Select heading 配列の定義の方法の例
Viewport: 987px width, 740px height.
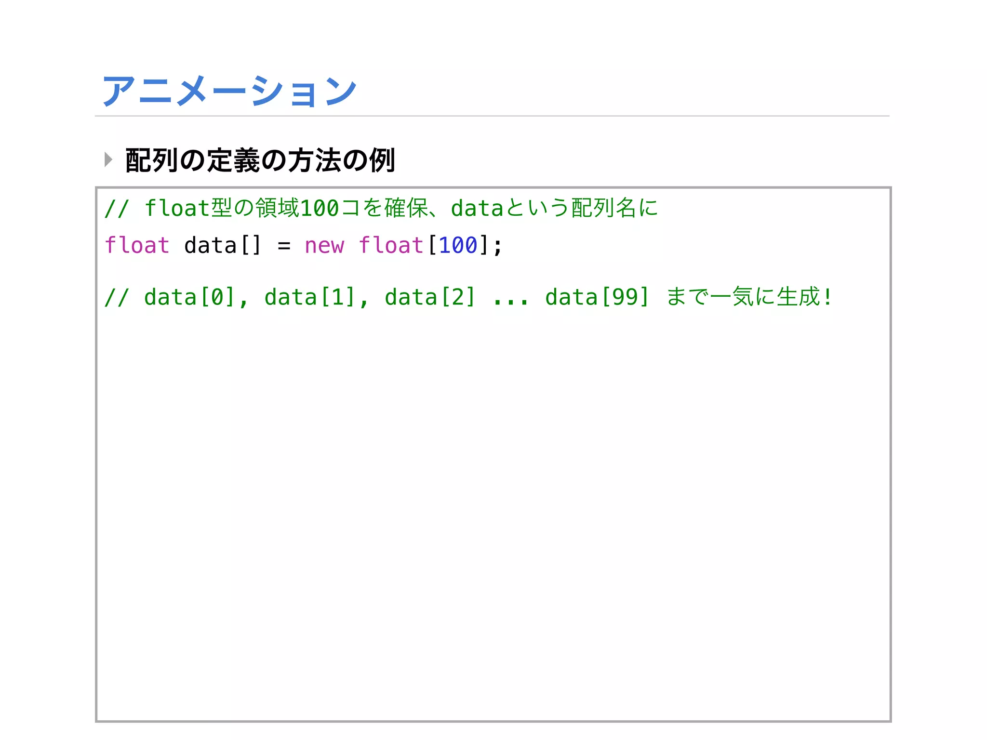(260, 160)
